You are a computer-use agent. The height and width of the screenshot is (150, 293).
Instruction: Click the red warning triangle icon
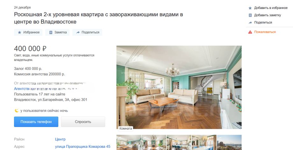250,32
